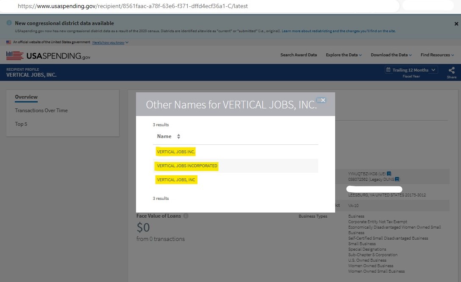Click the Special Designations text
The width and height of the screenshot is (461, 282).
(x=367, y=249)
